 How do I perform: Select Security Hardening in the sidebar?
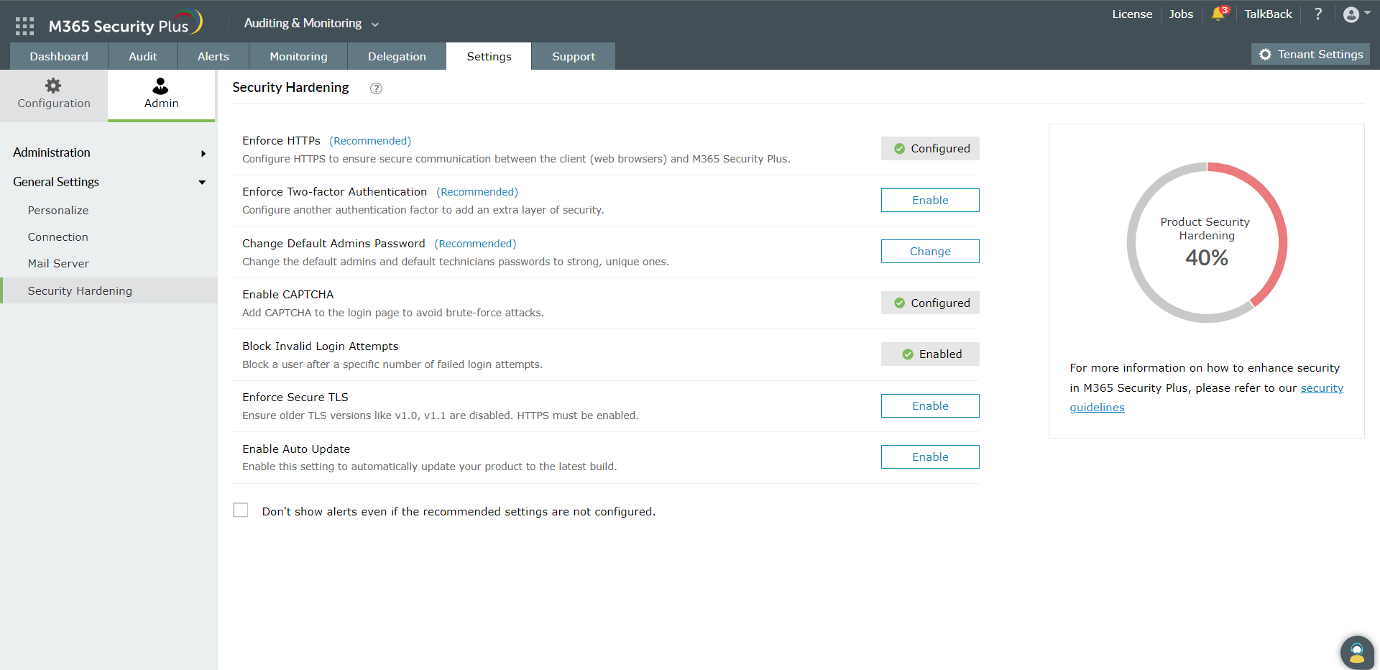tap(109, 290)
